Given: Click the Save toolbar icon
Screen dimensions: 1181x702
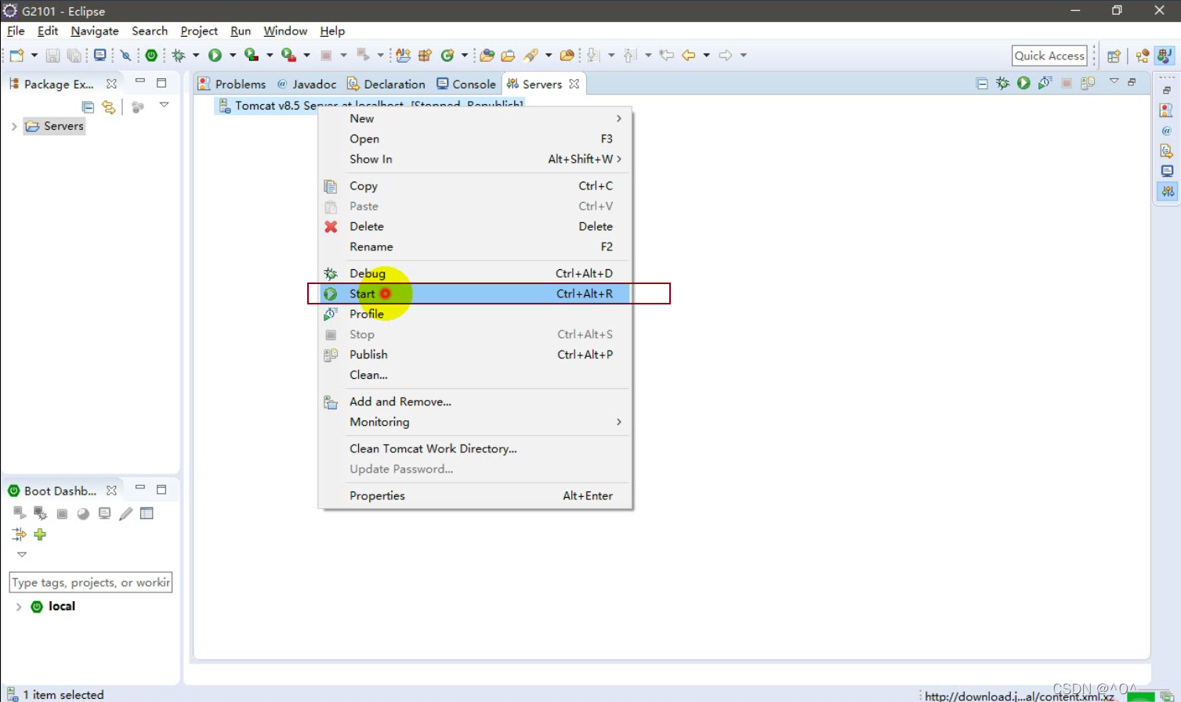Looking at the screenshot, I should click(53, 56).
